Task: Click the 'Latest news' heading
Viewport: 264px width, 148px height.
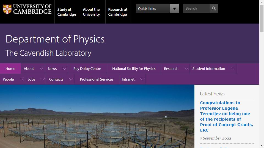Action: tap(212, 94)
